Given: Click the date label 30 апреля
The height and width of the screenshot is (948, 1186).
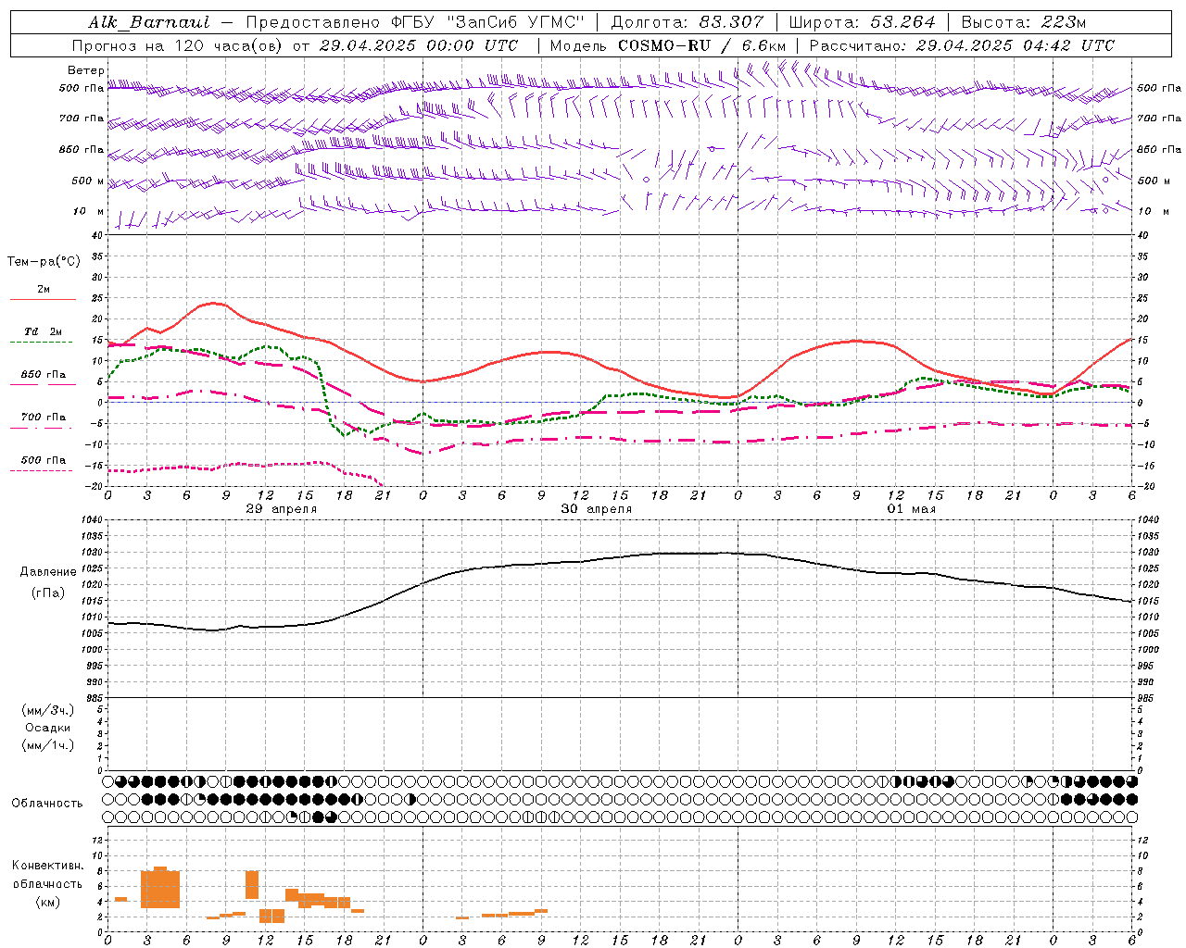Looking at the screenshot, I should [x=596, y=509].
